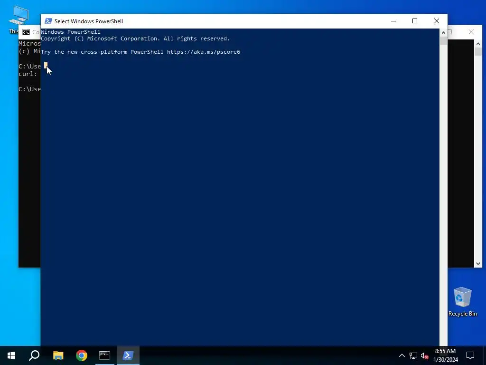Screen dimensions: 486x365
Task: Click the Show desktop sliver on the taskbar
Action: click(x=485, y=355)
